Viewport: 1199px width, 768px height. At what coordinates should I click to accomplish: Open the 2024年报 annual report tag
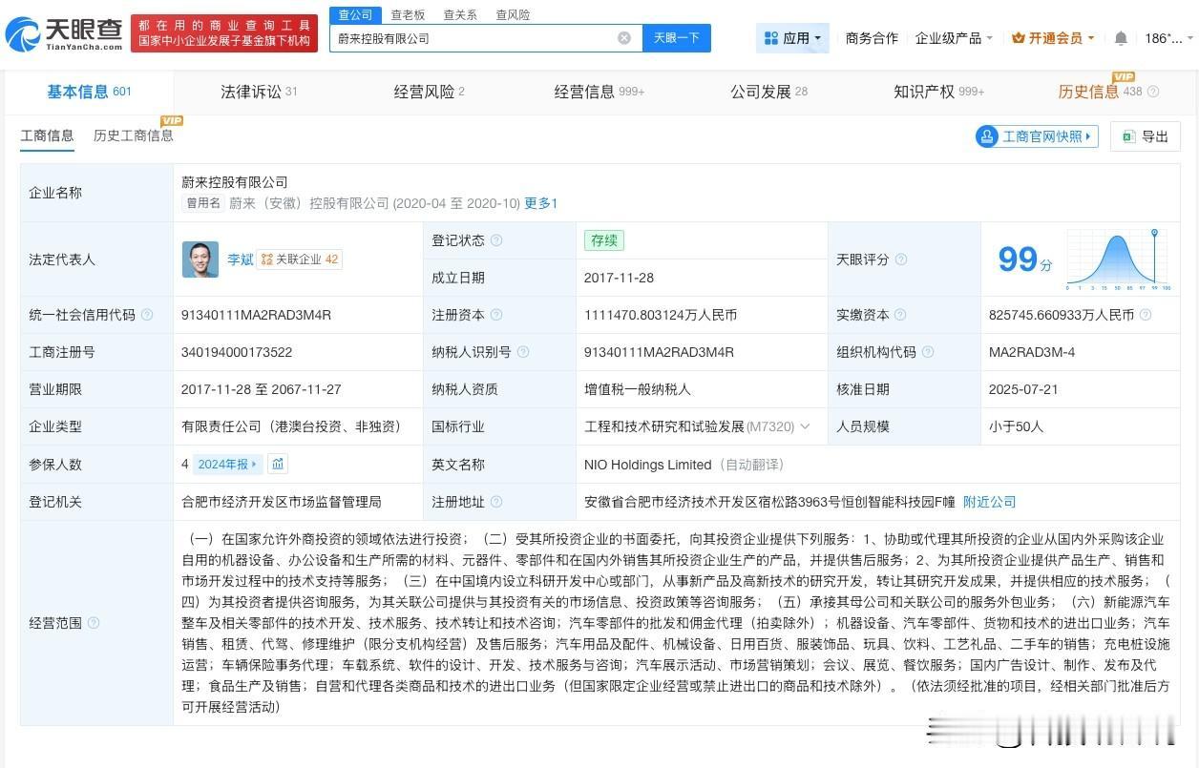[227, 465]
